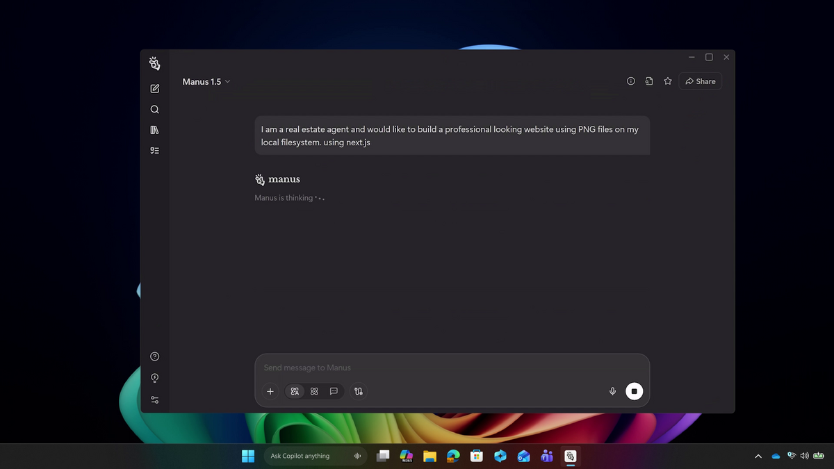Click the Send message to Manus field
The width and height of the screenshot is (834, 469).
pyautogui.click(x=452, y=368)
